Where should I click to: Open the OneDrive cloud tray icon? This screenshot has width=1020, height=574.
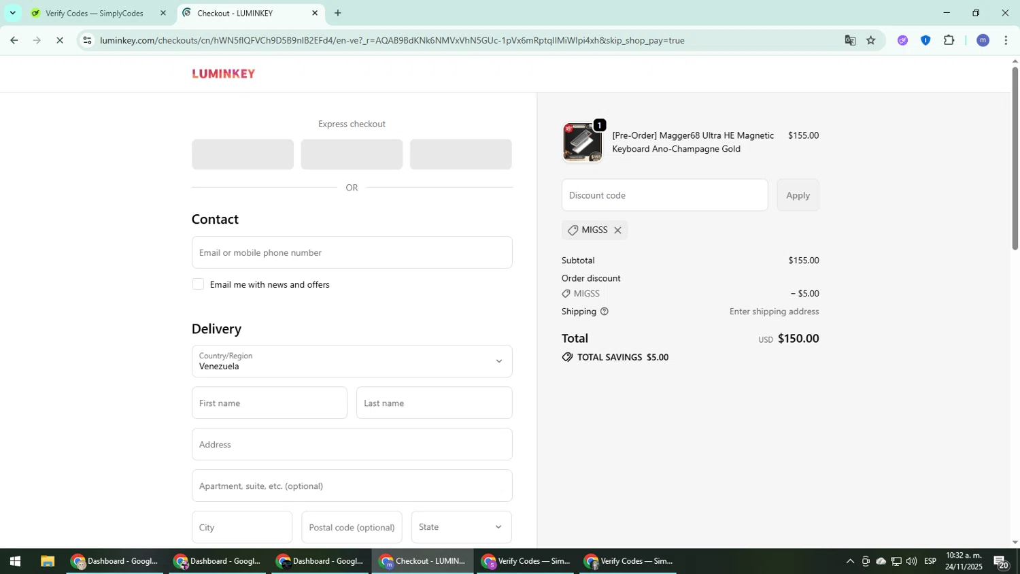pos(881,562)
